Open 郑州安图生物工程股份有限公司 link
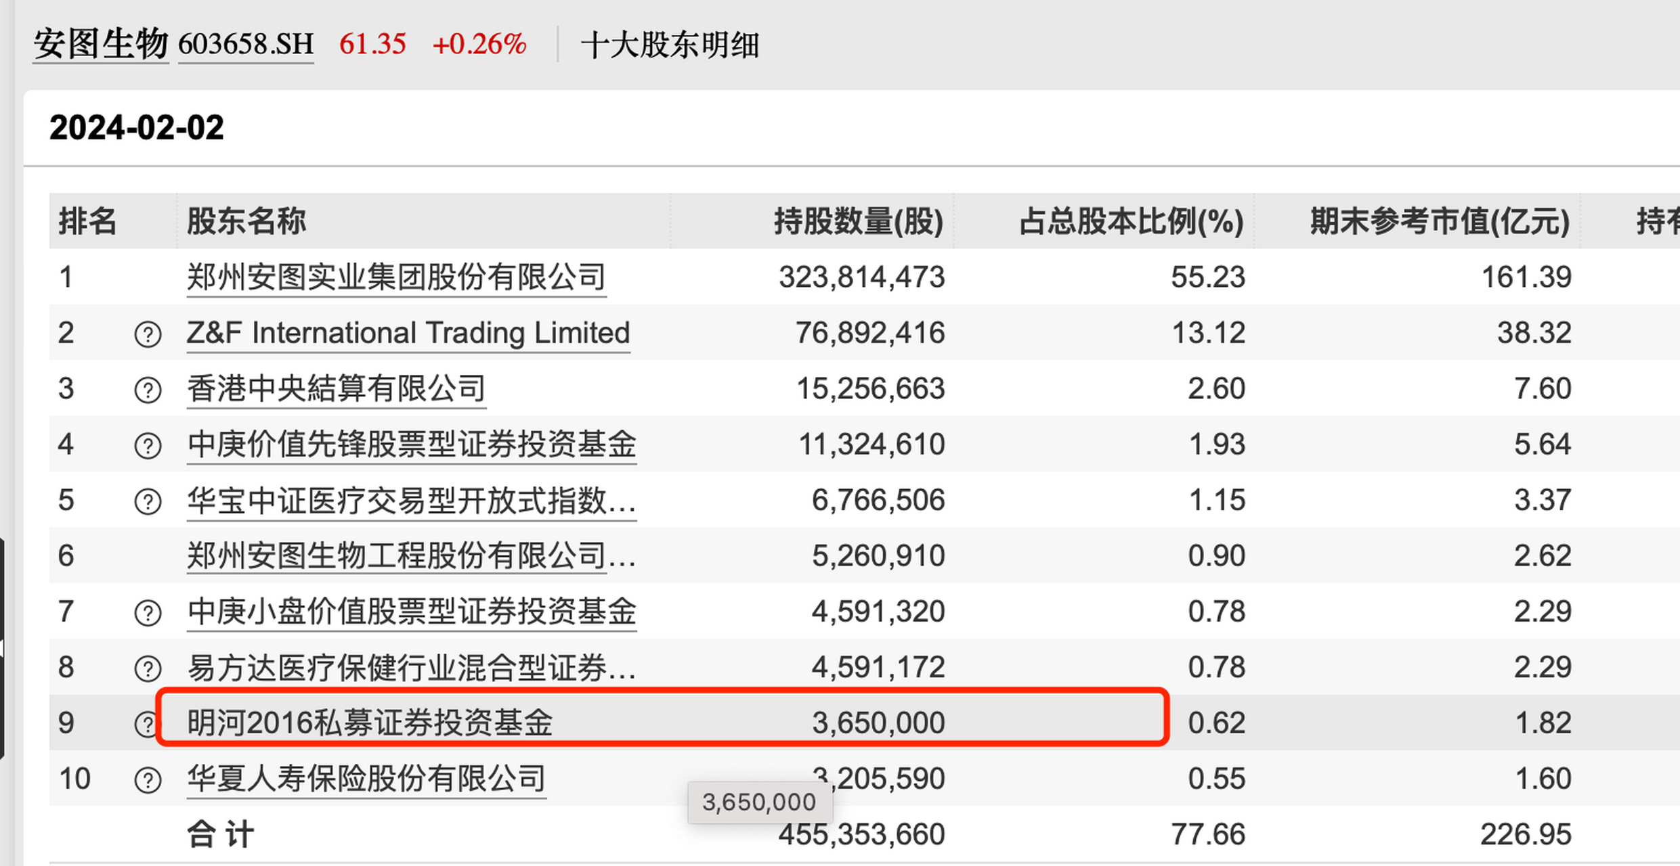 412,556
